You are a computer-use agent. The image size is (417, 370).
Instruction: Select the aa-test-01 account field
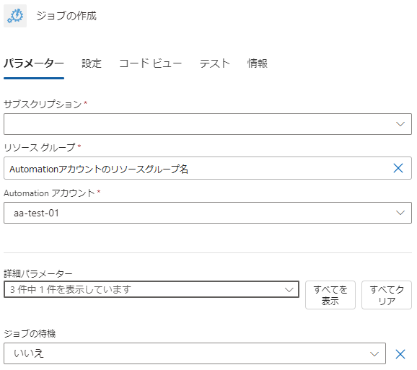coord(208,213)
